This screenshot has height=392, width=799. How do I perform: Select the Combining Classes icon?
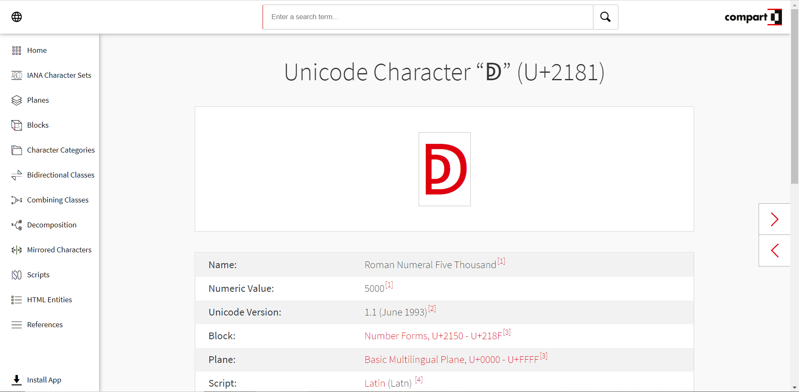tap(17, 200)
